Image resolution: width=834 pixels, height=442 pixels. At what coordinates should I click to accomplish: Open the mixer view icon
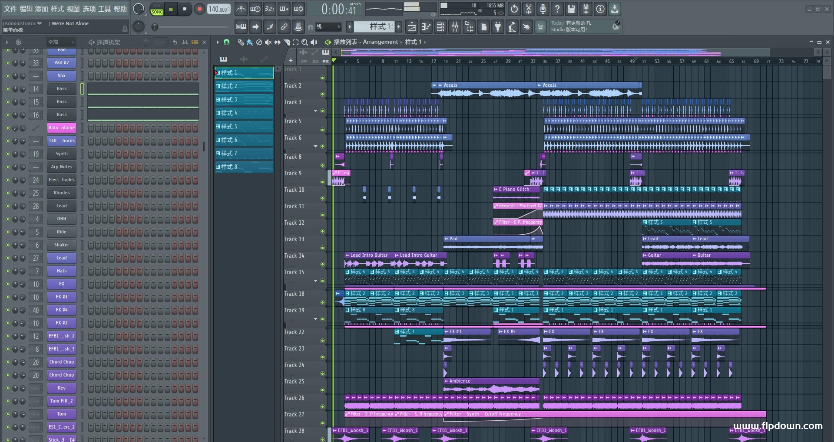(455, 27)
